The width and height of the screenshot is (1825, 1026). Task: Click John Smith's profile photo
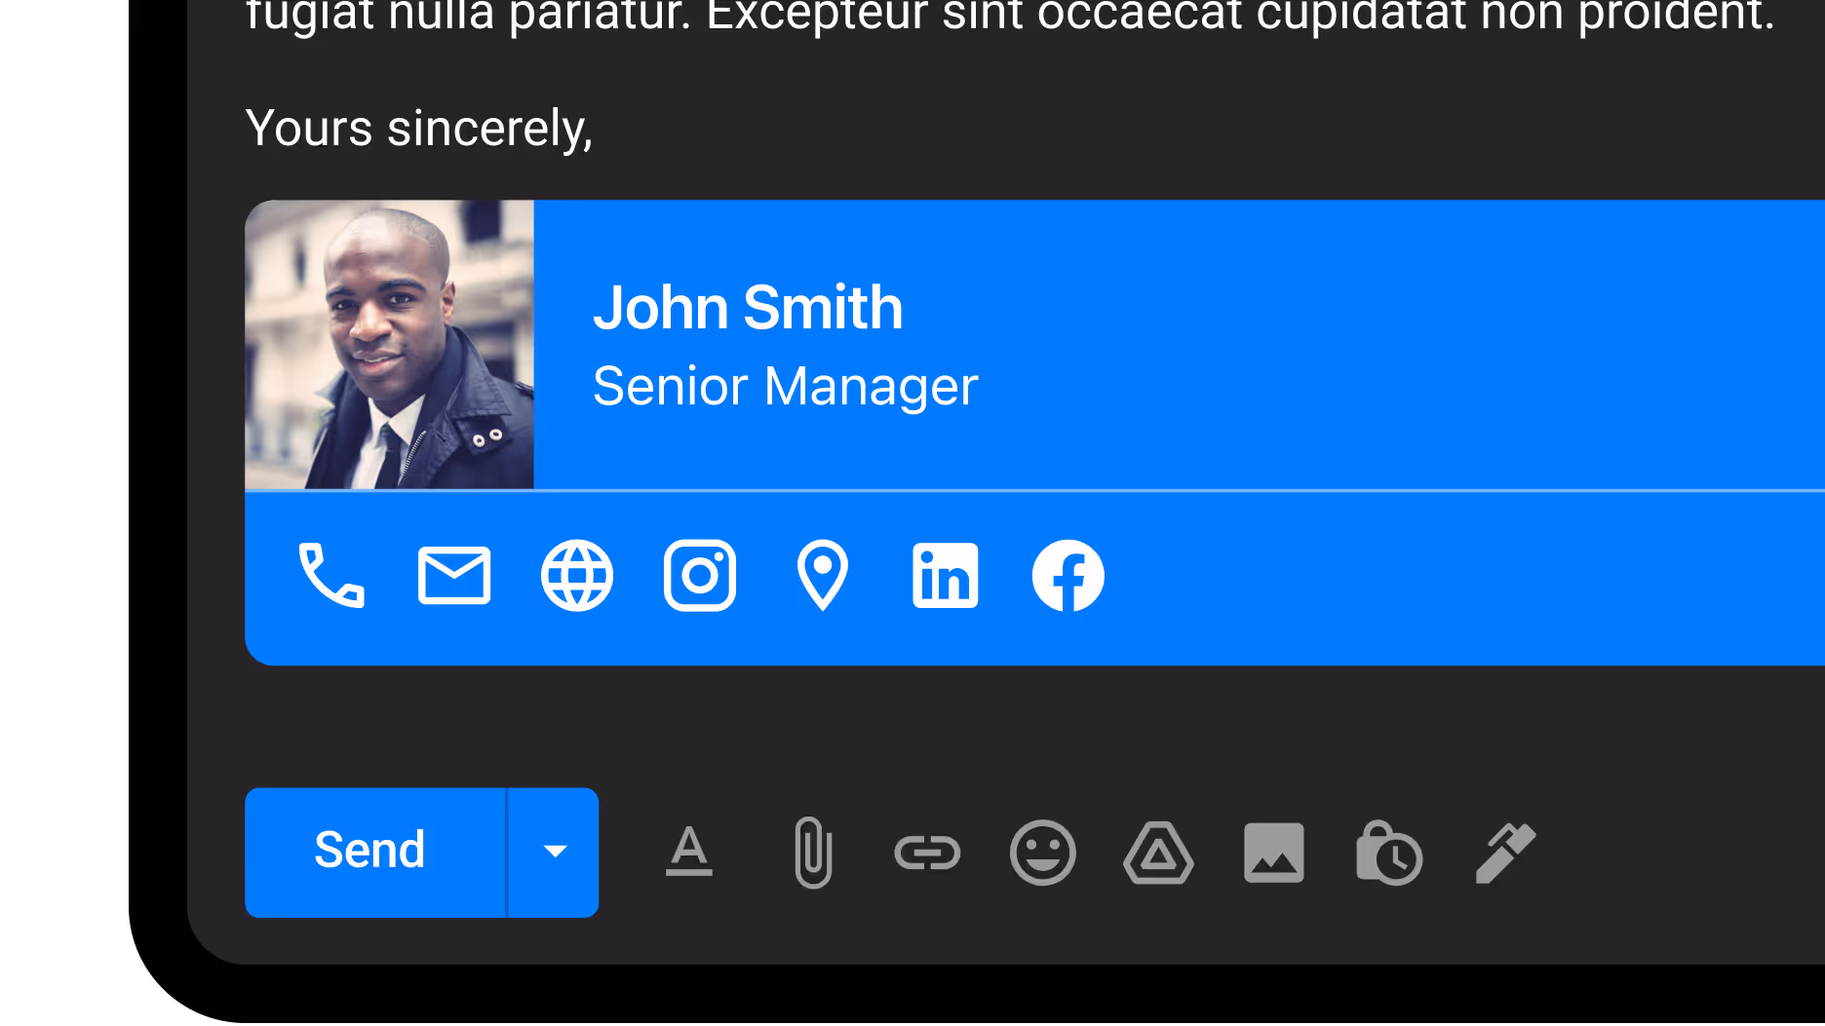coord(389,345)
